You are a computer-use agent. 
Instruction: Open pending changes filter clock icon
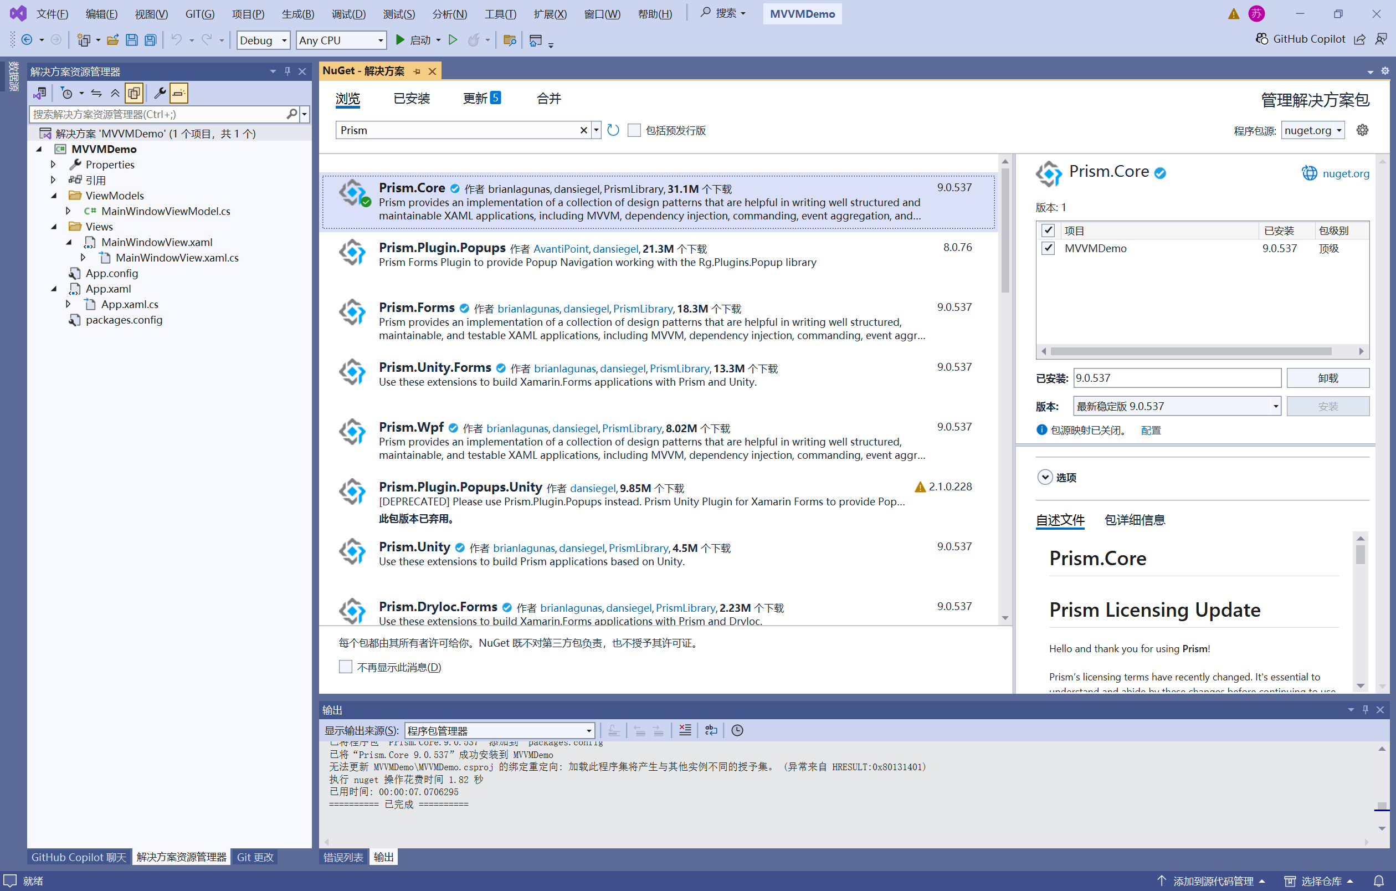[x=66, y=93]
